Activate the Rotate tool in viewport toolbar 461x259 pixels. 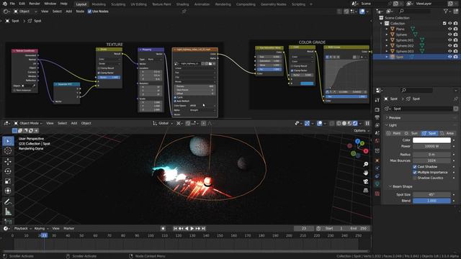point(8,171)
